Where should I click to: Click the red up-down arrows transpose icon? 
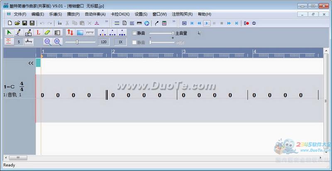tap(70, 32)
